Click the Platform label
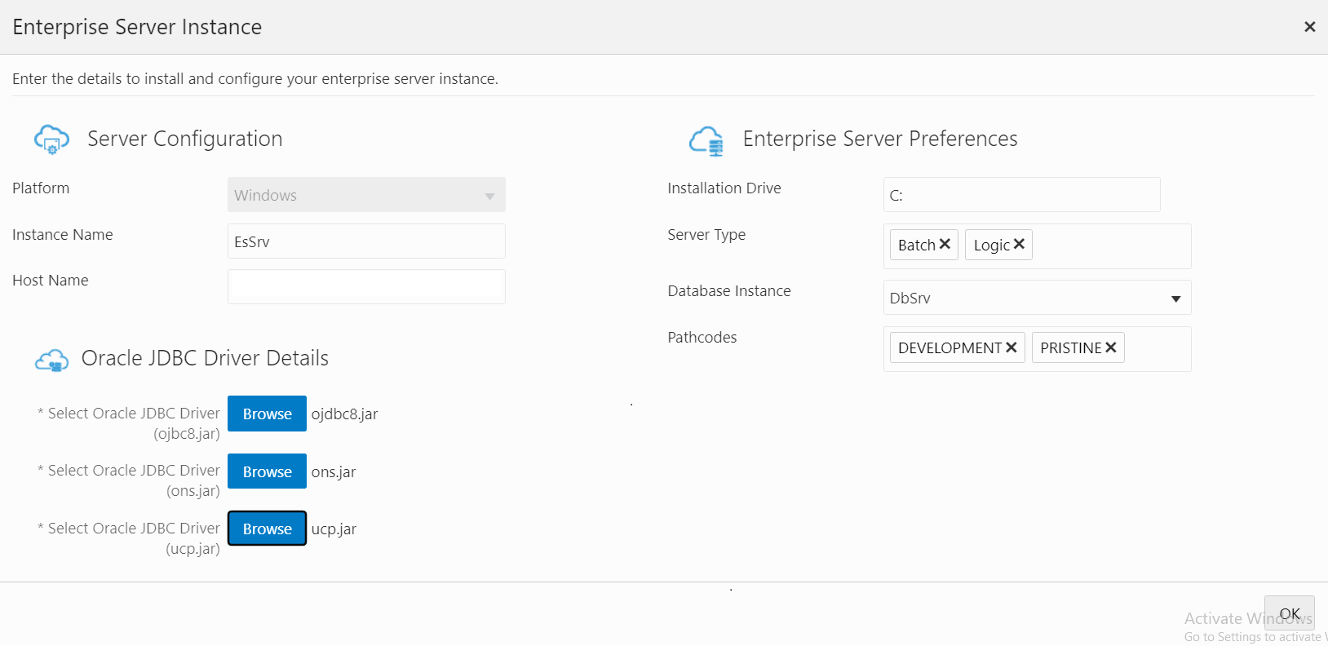1328x646 pixels. (x=41, y=188)
